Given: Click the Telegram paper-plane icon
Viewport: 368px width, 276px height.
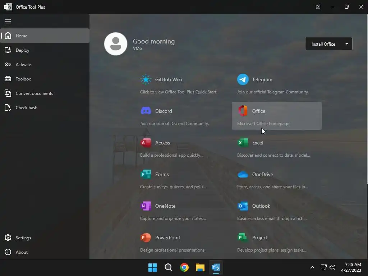Looking at the screenshot, I should (243, 79).
